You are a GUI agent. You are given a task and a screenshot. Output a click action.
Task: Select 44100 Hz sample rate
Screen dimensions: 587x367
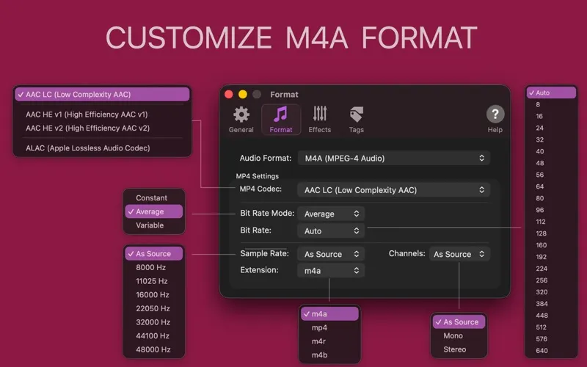pyautogui.click(x=154, y=336)
